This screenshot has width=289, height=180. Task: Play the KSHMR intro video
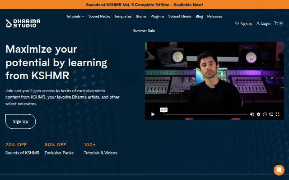(x=153, y=114)
